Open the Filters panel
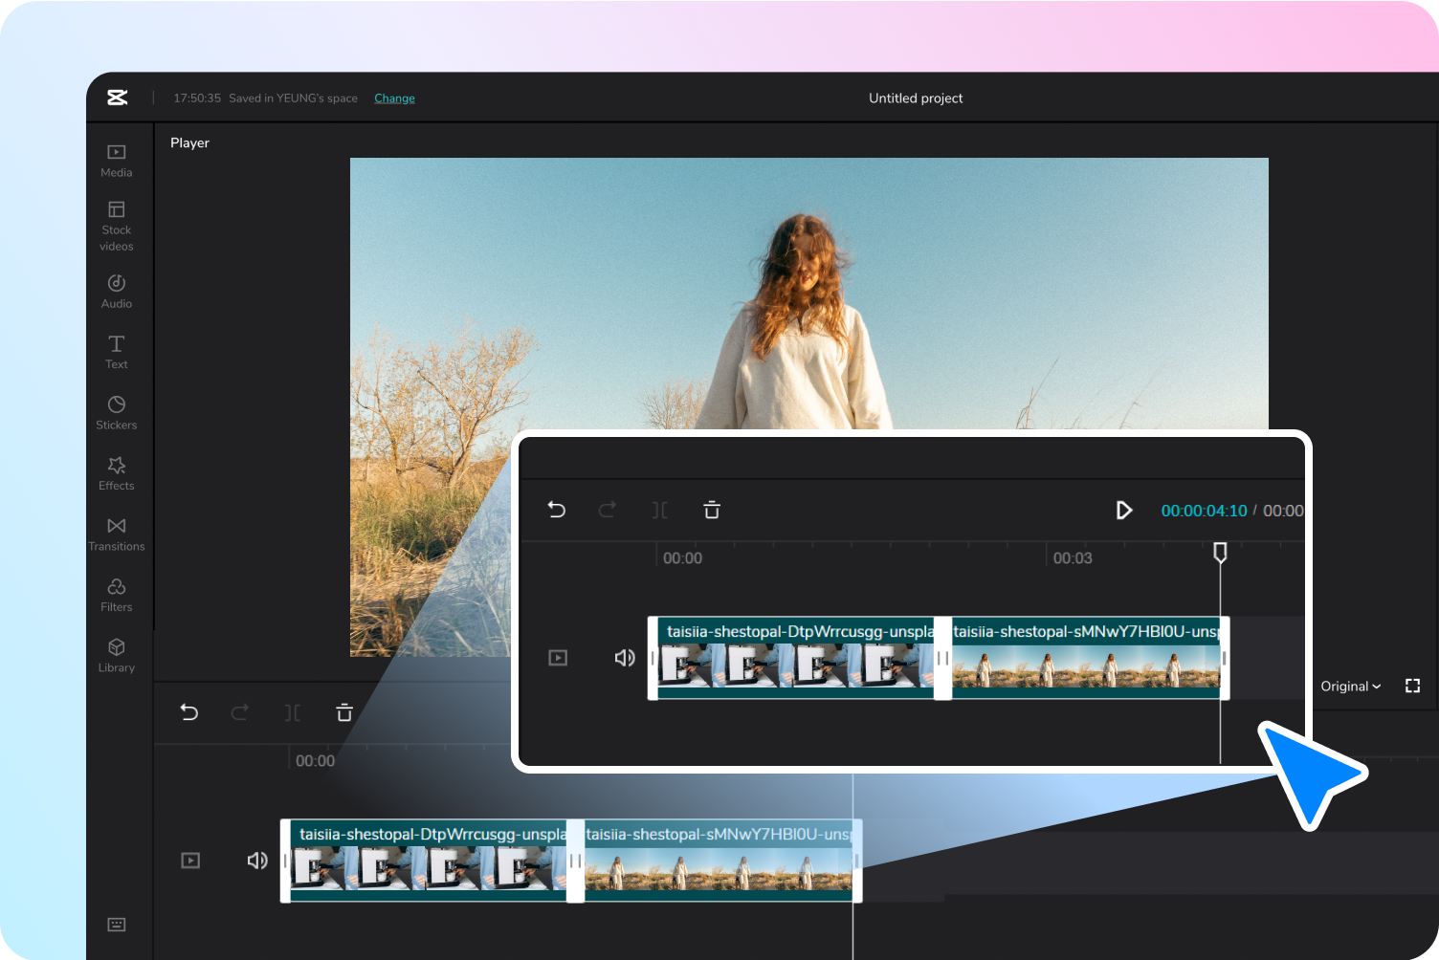The image size is (1439, 960). tap(117, 595)
